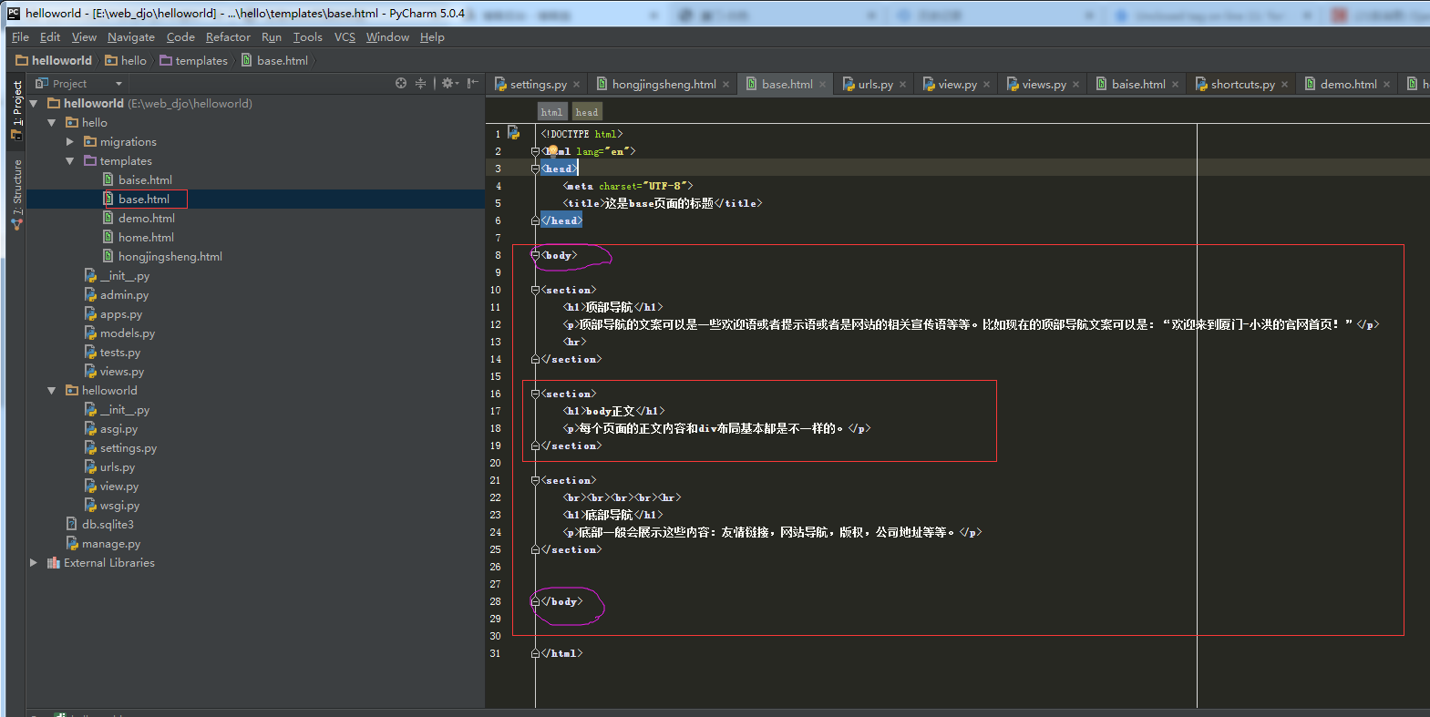Open the Tools menu
Screen dimensions: 1430x717
point(308,37)
